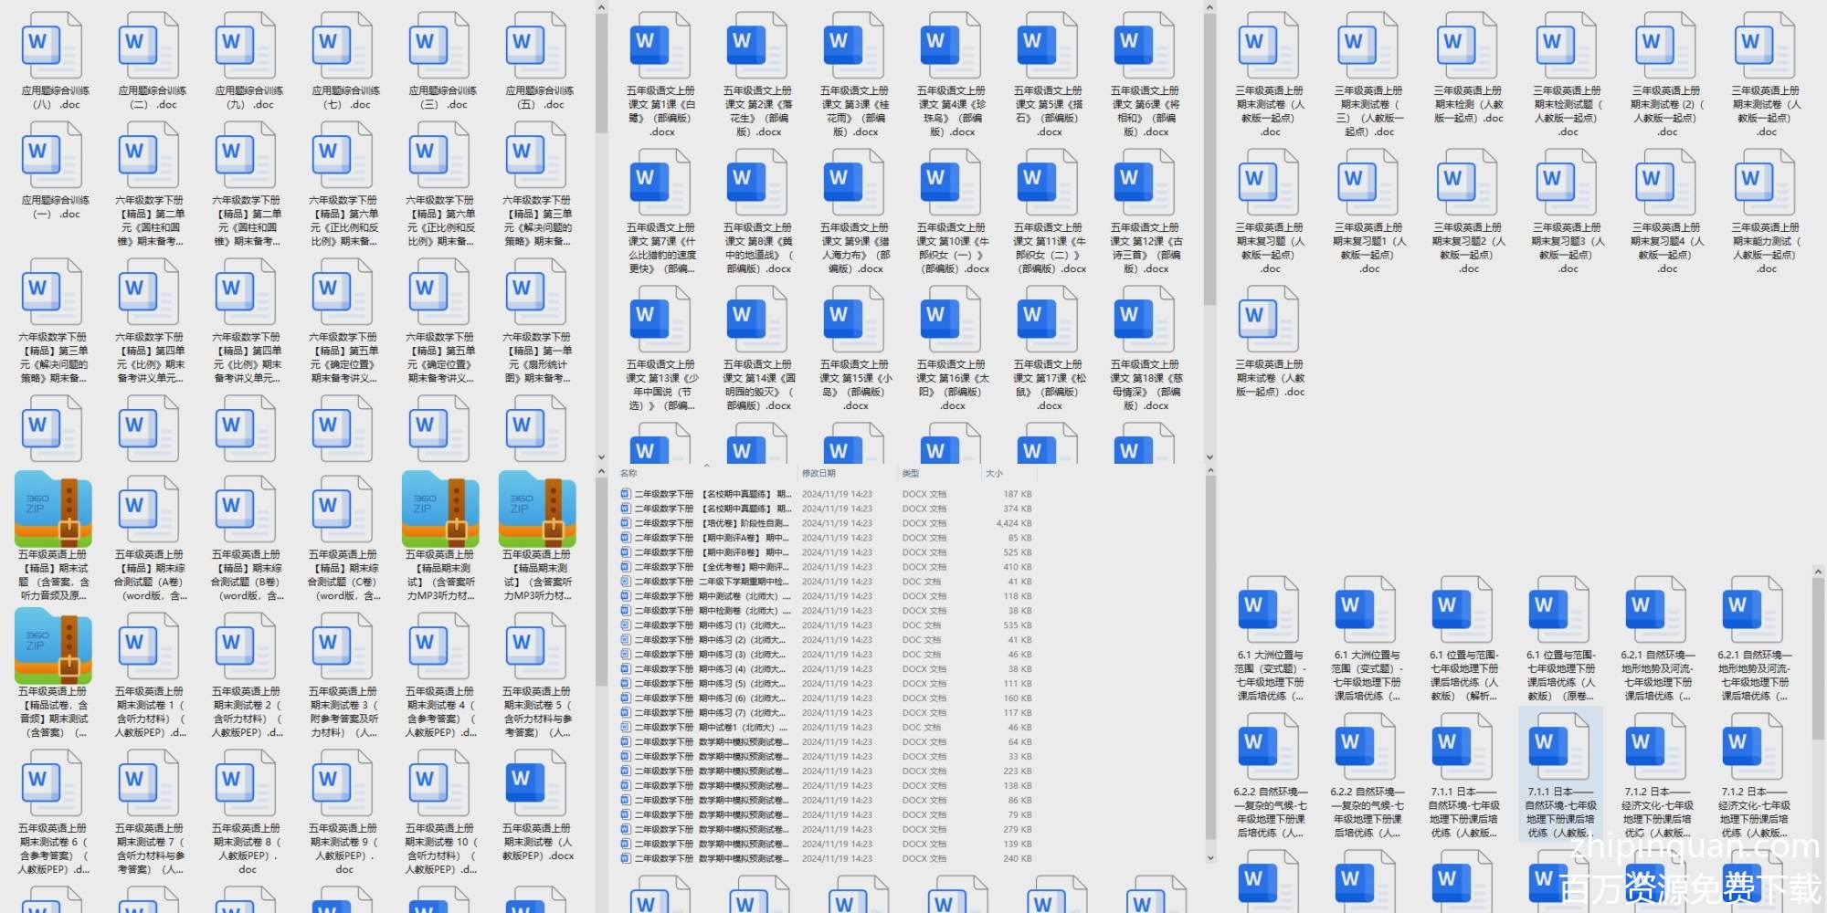
Task: Select the 应用题综合训练（一）.doc document
Action: 55,157
